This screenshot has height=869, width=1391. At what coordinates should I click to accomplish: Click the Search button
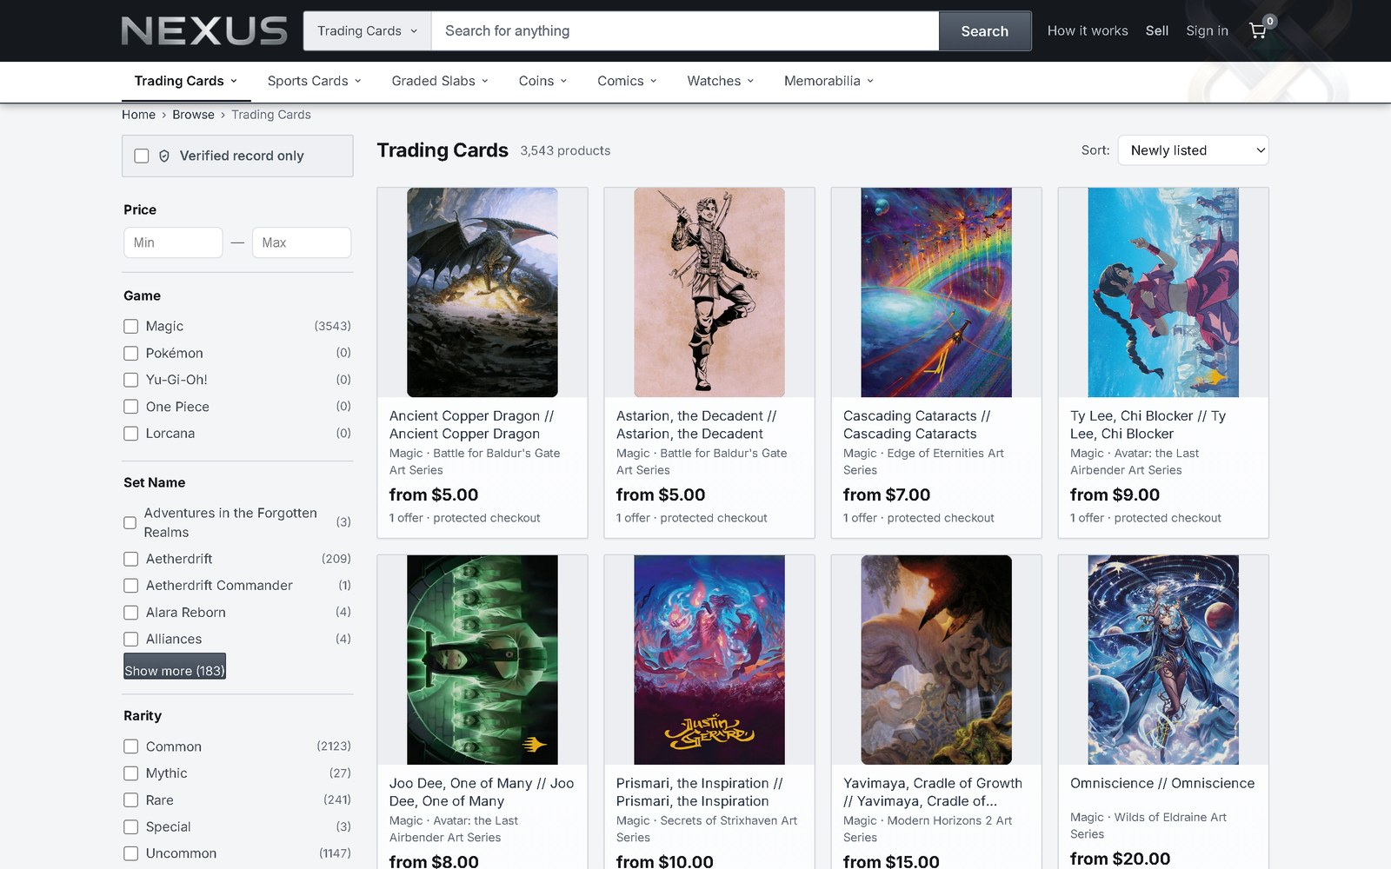point(985,31)
